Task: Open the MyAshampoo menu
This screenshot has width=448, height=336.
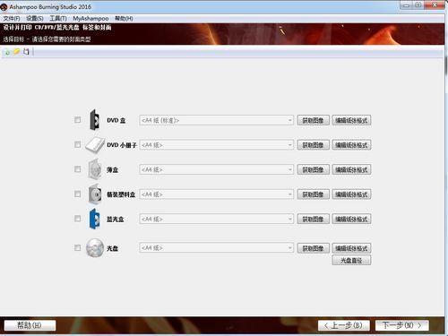Action: tap(90, 19)
